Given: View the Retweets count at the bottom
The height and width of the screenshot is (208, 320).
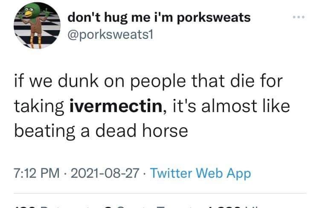Looking at the screenshot, I should 47,205.
